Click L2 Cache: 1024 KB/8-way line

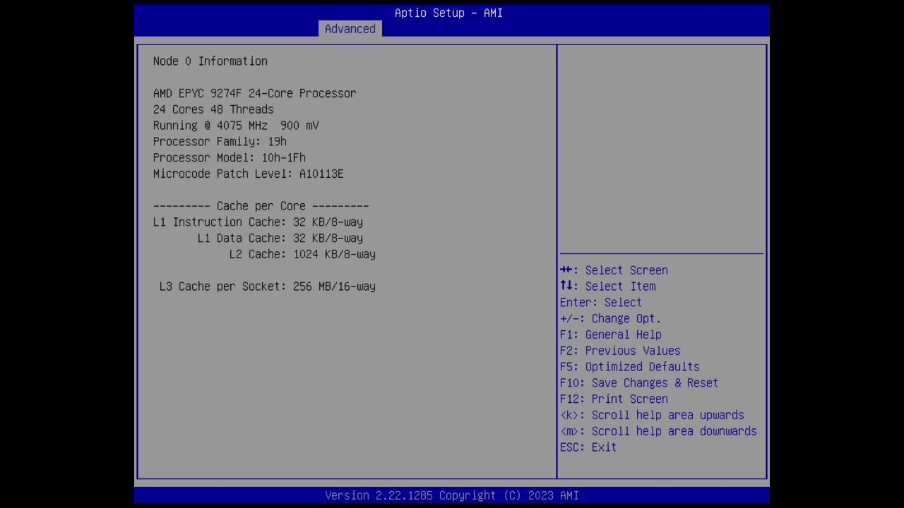[x=302, y=254]
